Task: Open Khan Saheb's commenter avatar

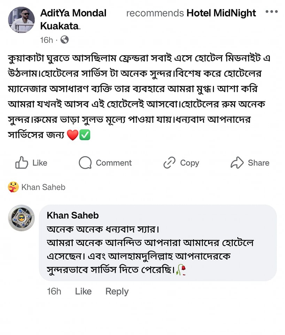Action: point(21,218)
